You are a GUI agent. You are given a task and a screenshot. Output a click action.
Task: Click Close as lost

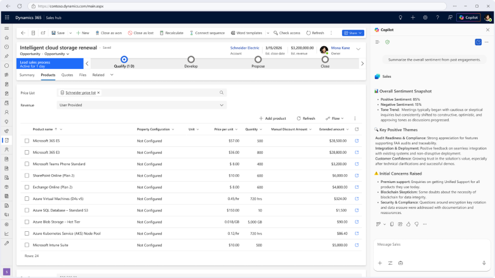coord(141,33)
